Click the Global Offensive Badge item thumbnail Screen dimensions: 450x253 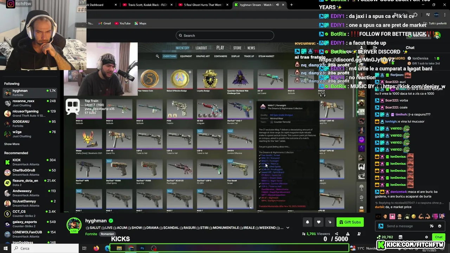point(180,79)
